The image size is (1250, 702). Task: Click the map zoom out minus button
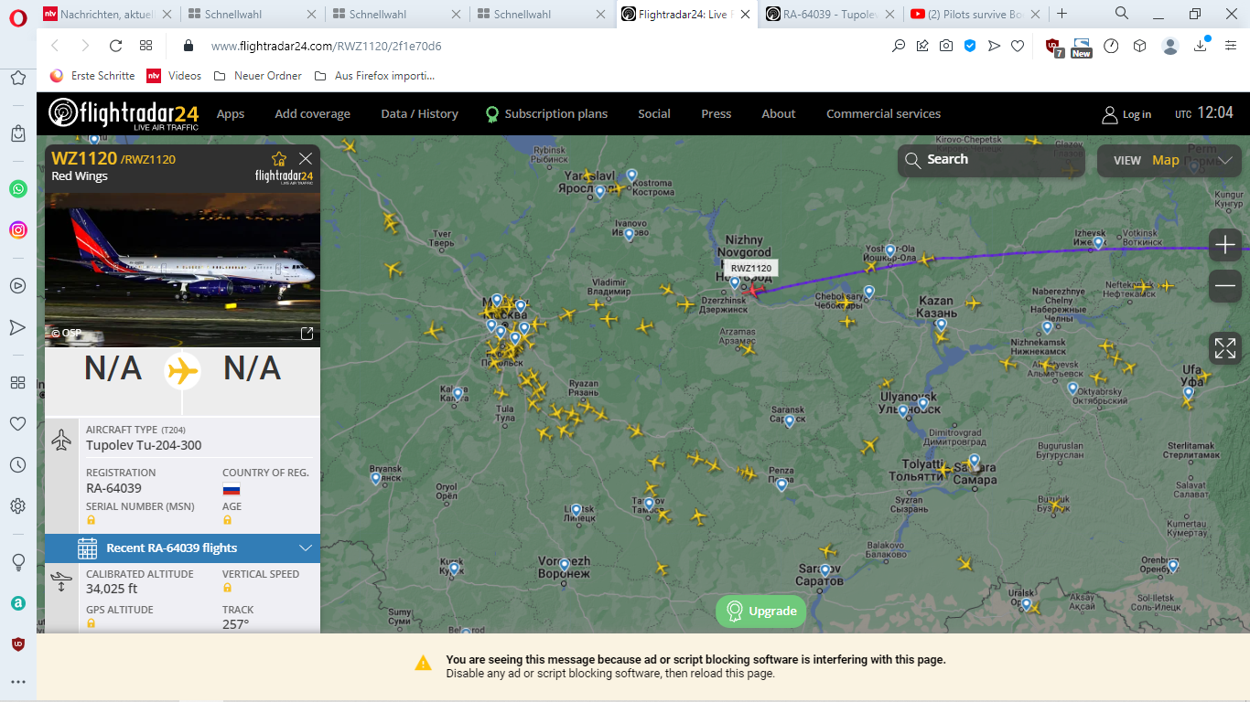click(1225, 286)
